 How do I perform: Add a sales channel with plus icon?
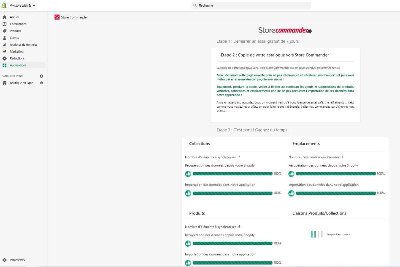click(x=41, y=76)
